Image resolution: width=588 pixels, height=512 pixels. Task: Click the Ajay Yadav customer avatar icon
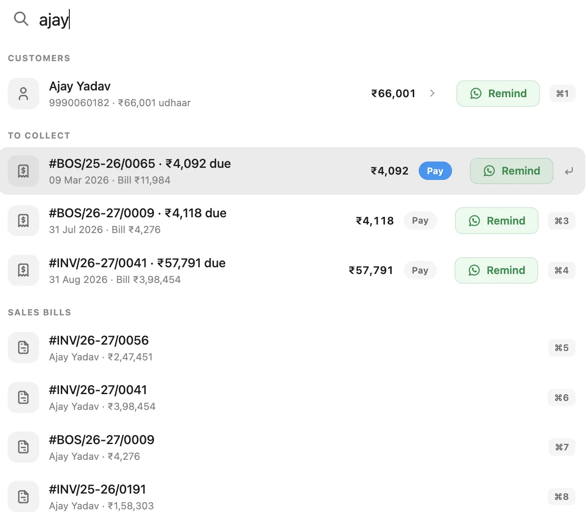point(23,94)
